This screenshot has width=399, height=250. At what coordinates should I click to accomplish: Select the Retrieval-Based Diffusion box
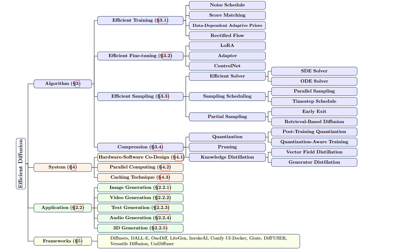click(314, 122)
